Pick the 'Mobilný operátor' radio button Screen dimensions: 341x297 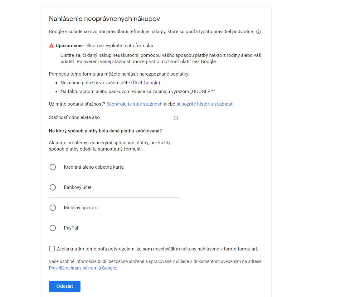click(53, 208)
